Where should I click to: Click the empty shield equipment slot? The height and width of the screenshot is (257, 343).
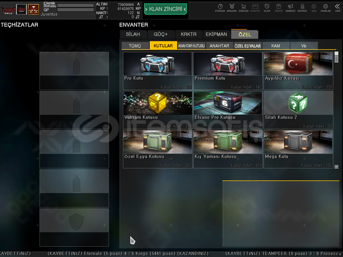click(74, 227)
